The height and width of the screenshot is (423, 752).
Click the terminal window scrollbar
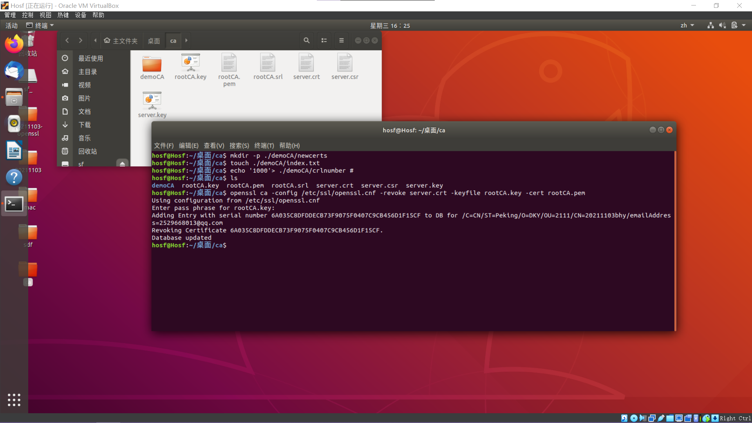tap(675, 240)
